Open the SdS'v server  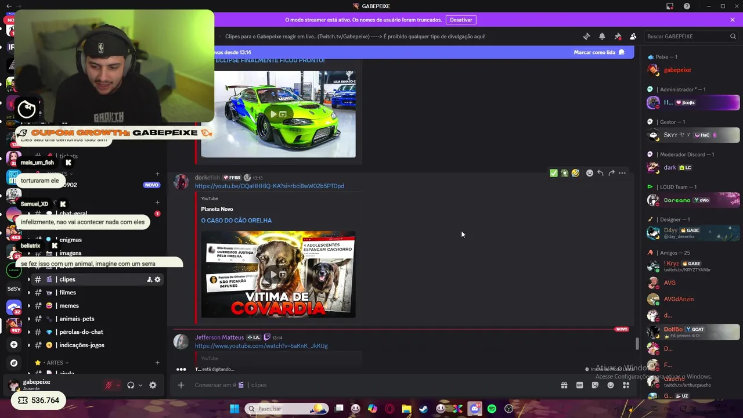[14, 289]
